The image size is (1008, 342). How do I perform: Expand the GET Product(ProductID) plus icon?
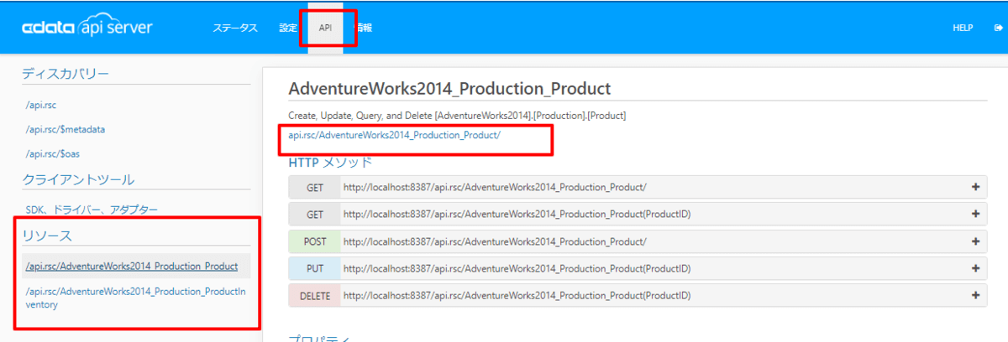975,214
